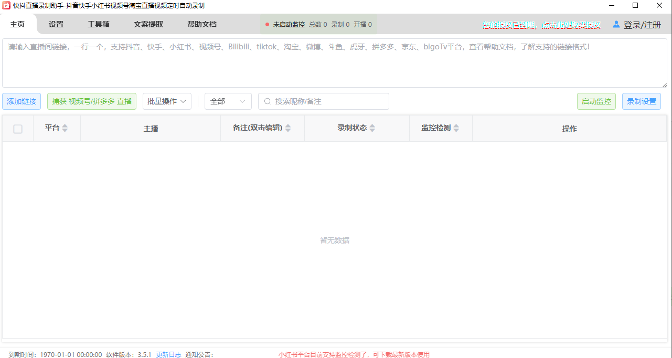Click the live room link text area

335,62
